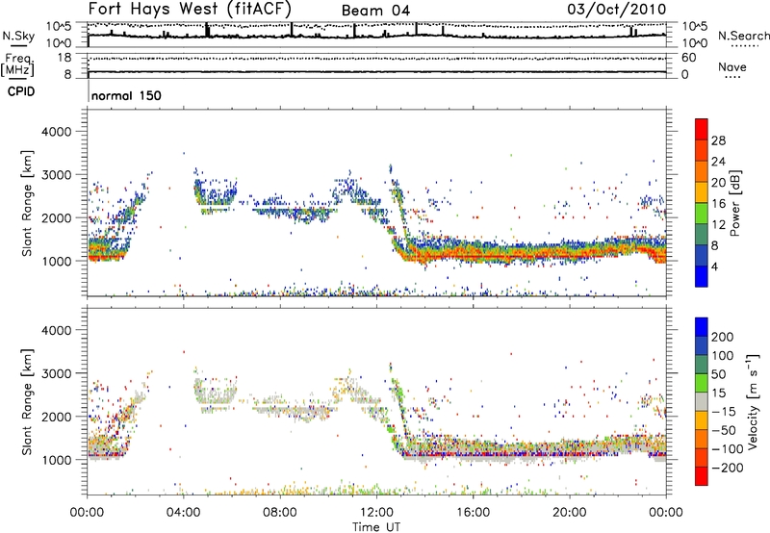This screenshot has width=770, height=533.
Task: Click the '28' power colorbar label
Action: 718,140
